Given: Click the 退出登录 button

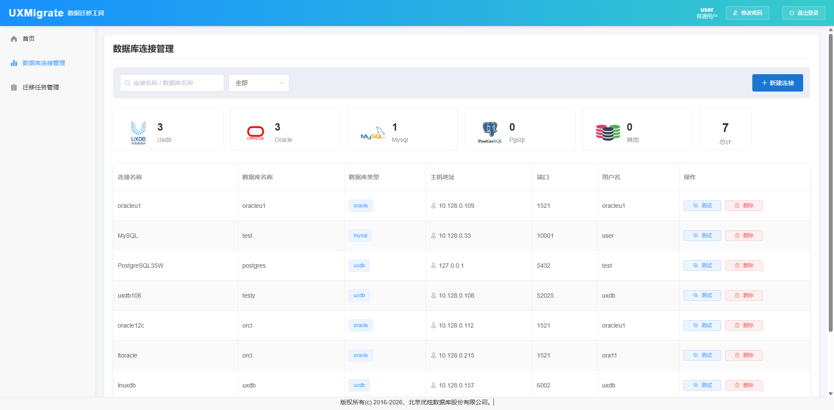Looking at the screenshot, I should pyautogui.click(x=803, y=13).
